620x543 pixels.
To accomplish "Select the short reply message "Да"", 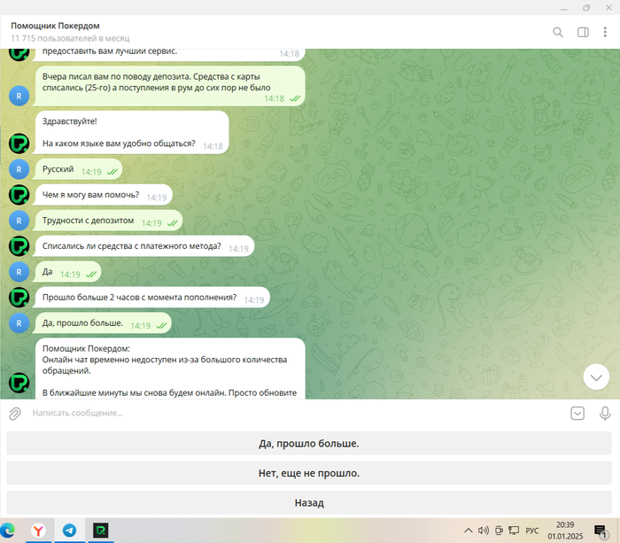I will [67, 272].
